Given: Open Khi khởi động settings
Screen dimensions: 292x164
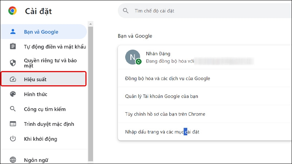Looking at the screenshot, I should click(x=44, y=139).
